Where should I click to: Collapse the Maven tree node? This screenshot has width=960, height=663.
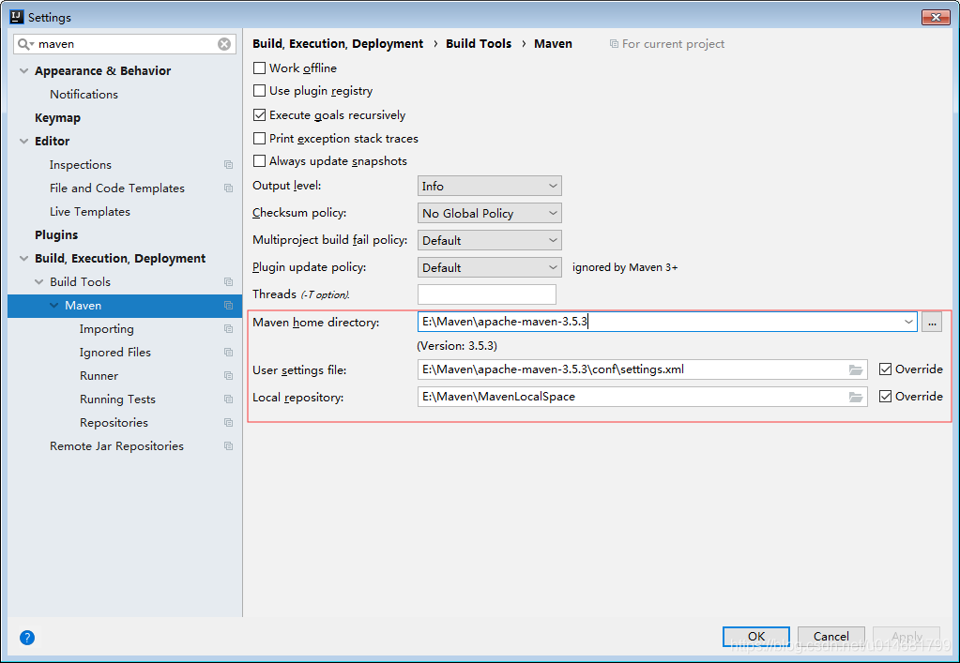[x=54, y=305]
